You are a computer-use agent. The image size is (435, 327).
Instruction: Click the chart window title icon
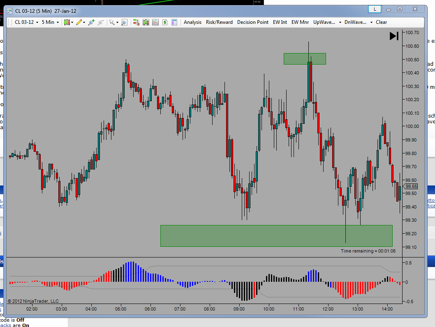point(10,11)
